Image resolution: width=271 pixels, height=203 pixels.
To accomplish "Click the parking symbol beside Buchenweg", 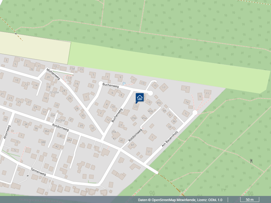I will pos(124,83).
